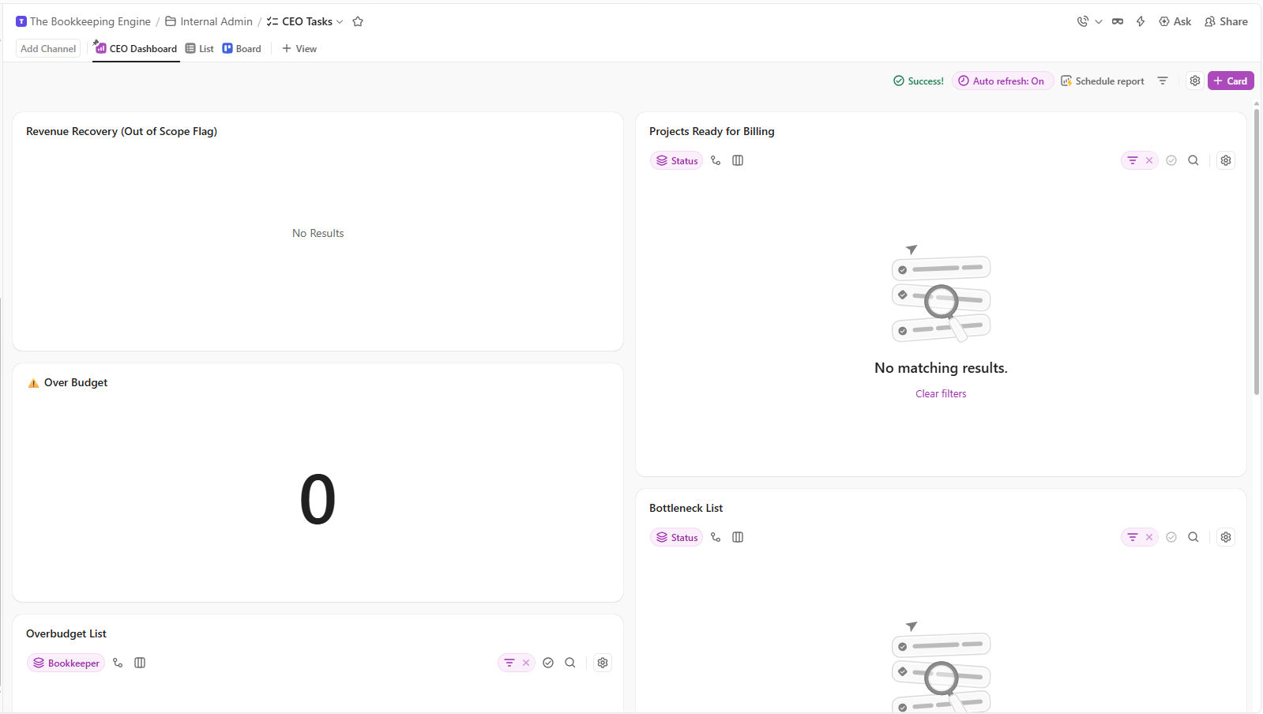Open columns icon in Projects Ready for Billing
Viewport: 1263px width, 714px height.
click(x=738, y=160)
